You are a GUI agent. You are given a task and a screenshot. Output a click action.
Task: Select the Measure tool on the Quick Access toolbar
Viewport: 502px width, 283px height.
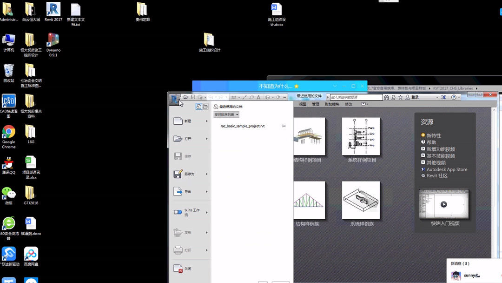coord(233,97)
